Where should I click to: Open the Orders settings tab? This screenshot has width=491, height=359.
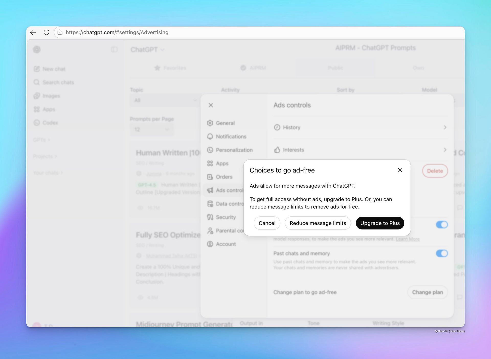224,177
